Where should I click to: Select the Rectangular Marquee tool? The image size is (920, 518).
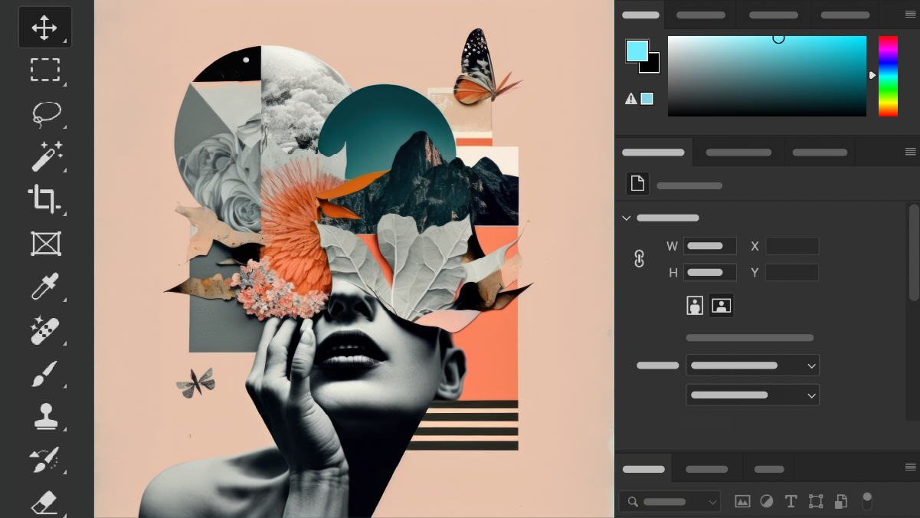click(x=44, y=70)
